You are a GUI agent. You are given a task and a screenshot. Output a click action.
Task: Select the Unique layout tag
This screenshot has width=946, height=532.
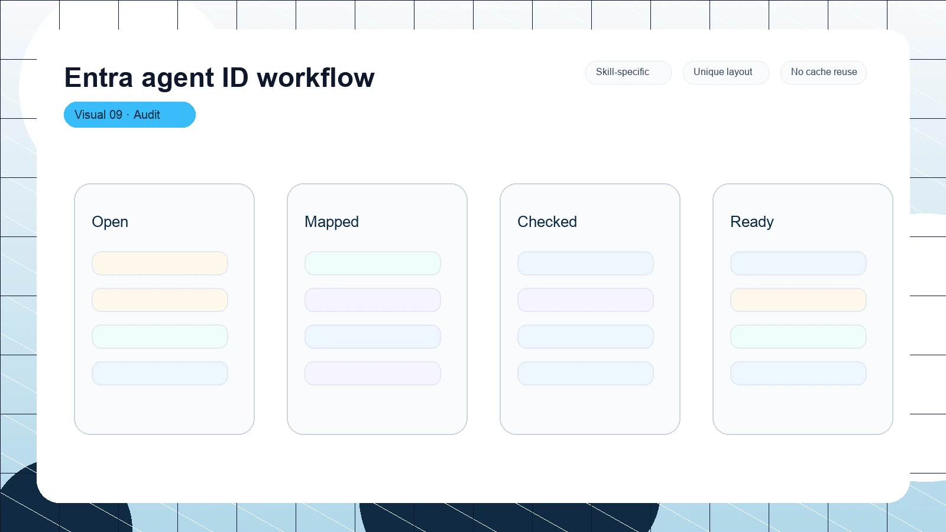click(x=725, y=72)
